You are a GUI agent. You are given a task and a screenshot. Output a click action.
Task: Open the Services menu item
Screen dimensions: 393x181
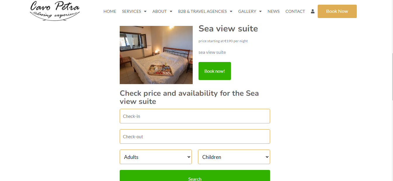click(131, 11)
